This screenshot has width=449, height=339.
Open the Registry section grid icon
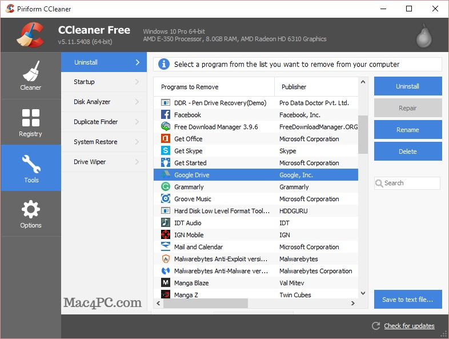[x=31, y=118]
